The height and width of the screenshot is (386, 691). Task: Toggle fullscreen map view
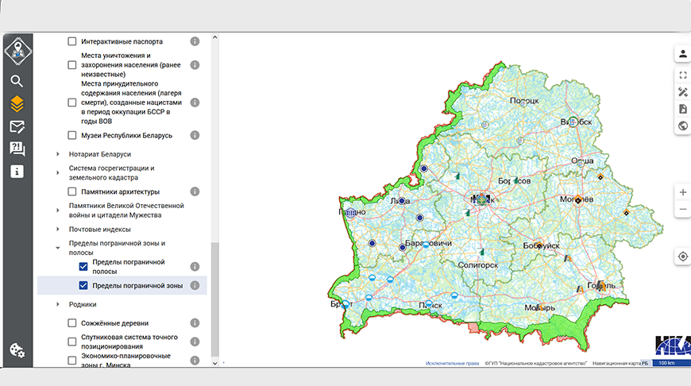tap(682, 75)
